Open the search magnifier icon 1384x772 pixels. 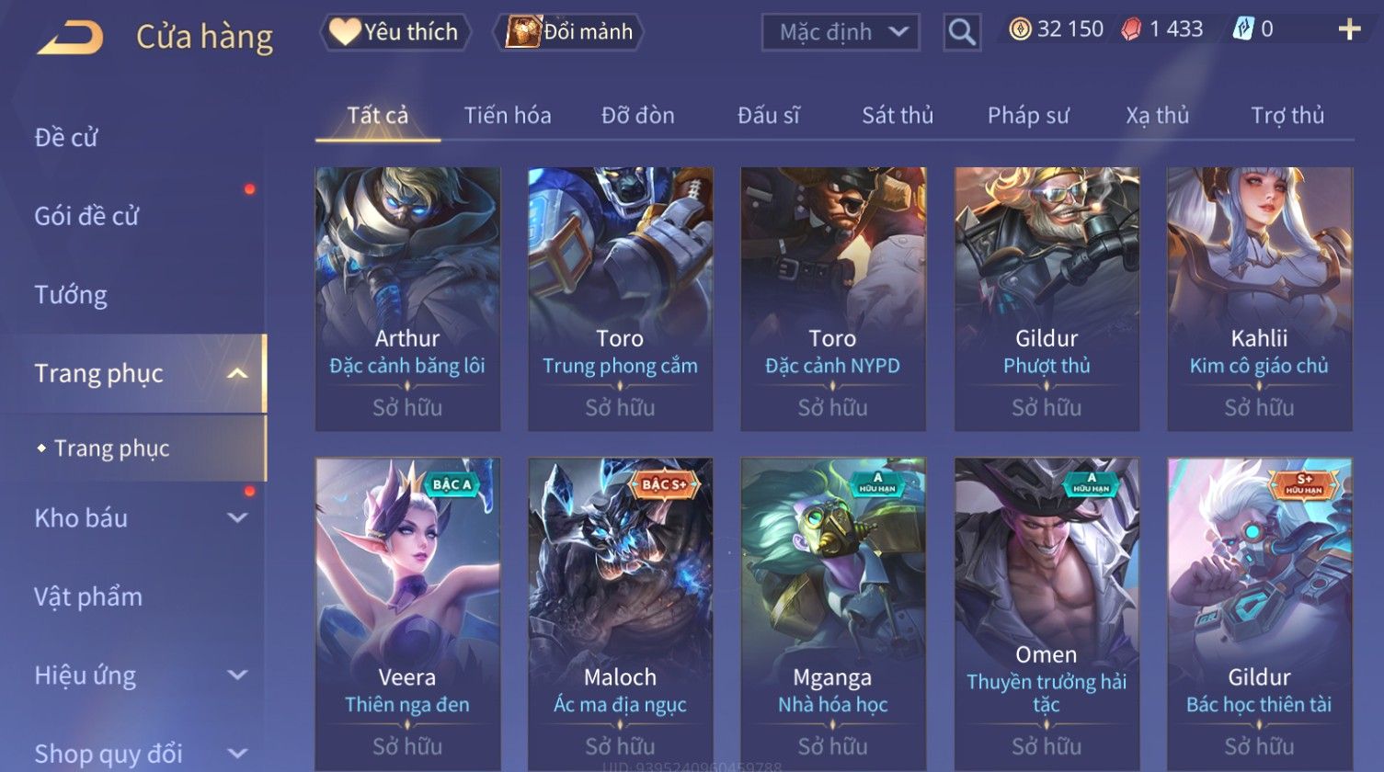(962, 32)
